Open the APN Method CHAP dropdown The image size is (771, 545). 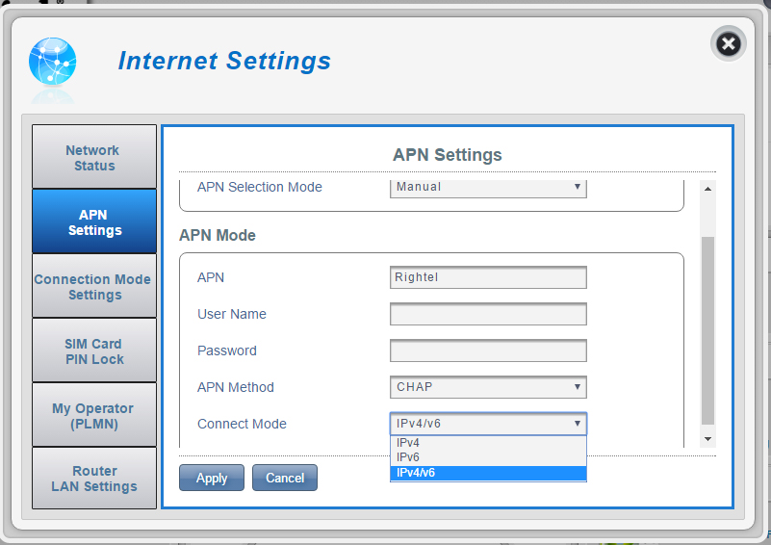pos(488,387)
